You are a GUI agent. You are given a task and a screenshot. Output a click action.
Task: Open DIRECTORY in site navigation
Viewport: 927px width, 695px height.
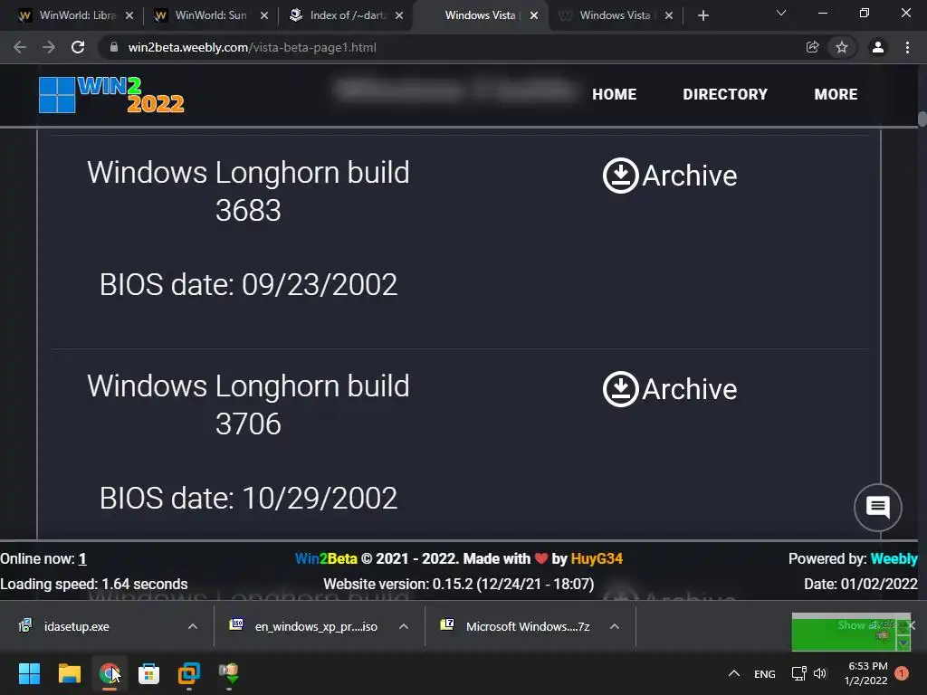pos(725,94)
